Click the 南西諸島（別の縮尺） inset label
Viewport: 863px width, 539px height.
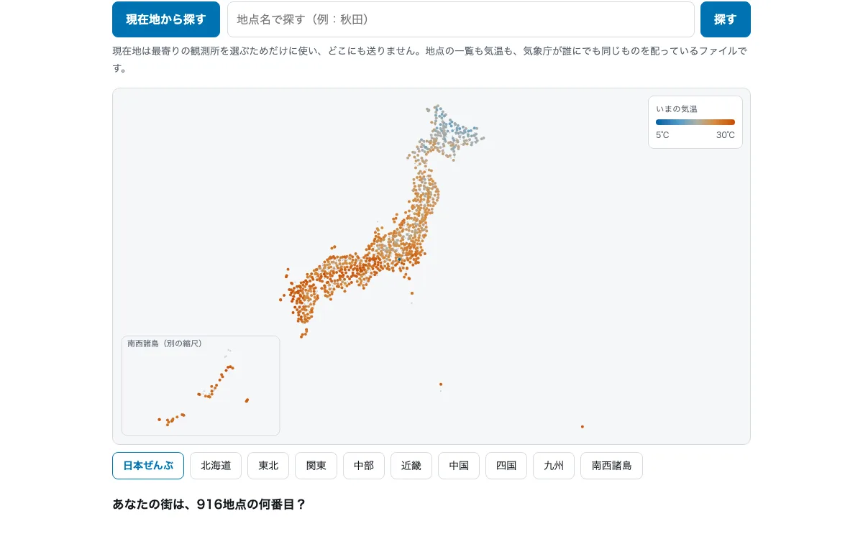pos(165,344)
